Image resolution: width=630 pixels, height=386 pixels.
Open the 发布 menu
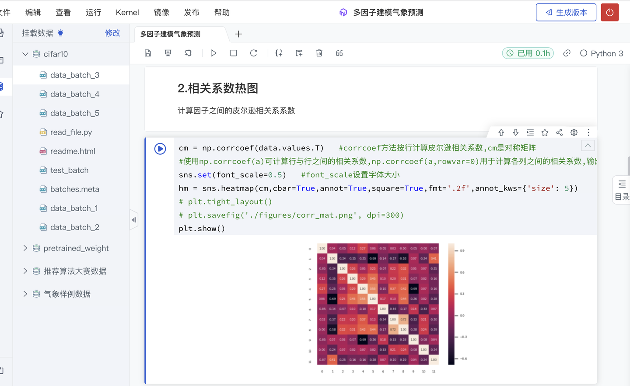coord(192,12)
